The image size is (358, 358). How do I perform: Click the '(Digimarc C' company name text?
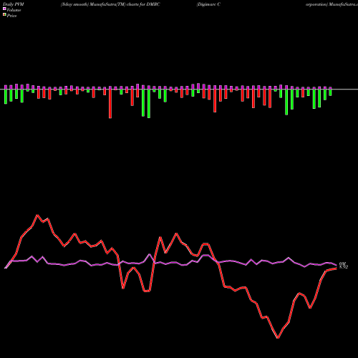(x=208, y=4)
